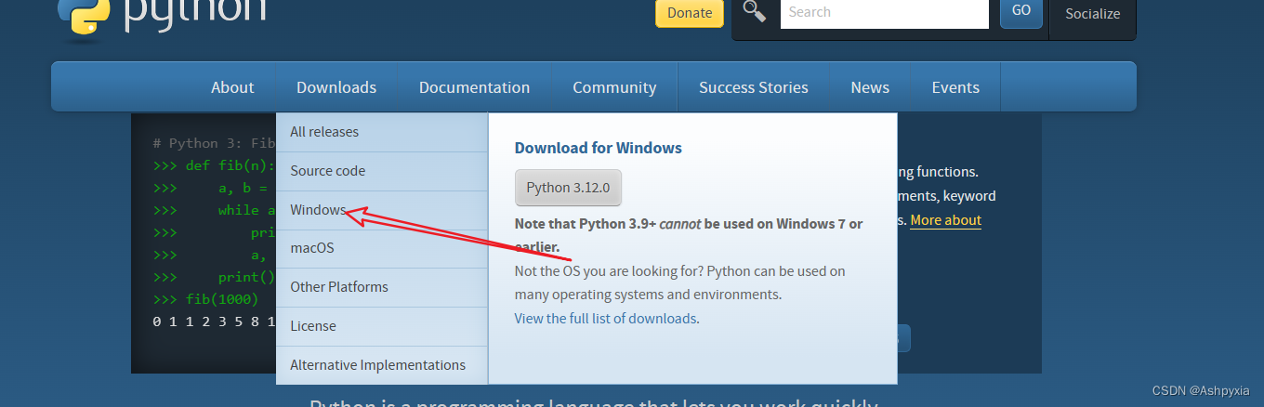1264x407 pixels.
Task: Select Alternative Implementations in Downloads menu
Action: [x=382, y=365]
